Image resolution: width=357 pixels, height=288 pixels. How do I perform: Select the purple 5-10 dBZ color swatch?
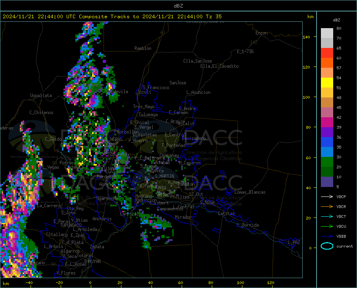pyautogui.click(x=327, y=182)
